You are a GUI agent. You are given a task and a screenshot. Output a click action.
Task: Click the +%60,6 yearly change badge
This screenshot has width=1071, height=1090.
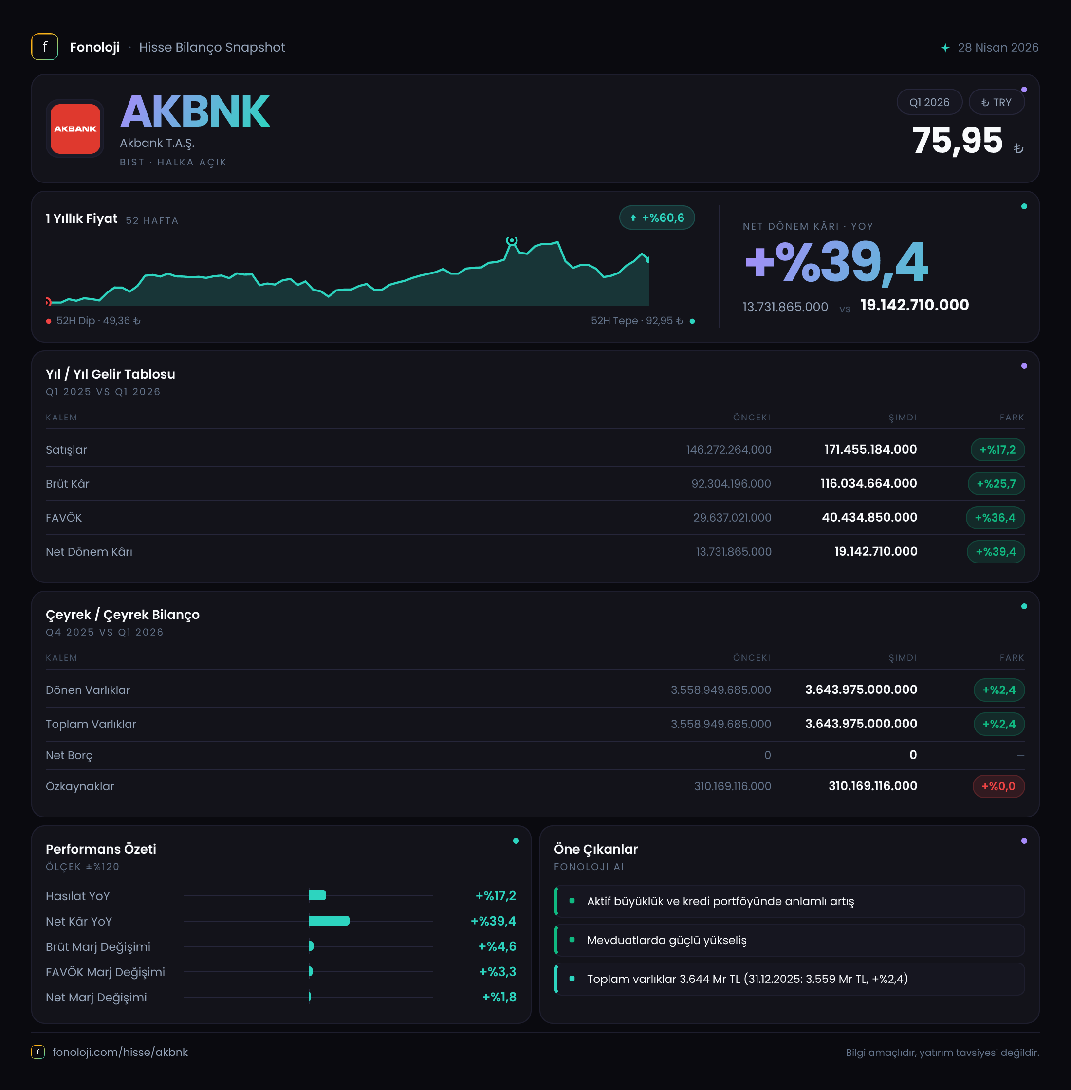click(x=657, y=218)
